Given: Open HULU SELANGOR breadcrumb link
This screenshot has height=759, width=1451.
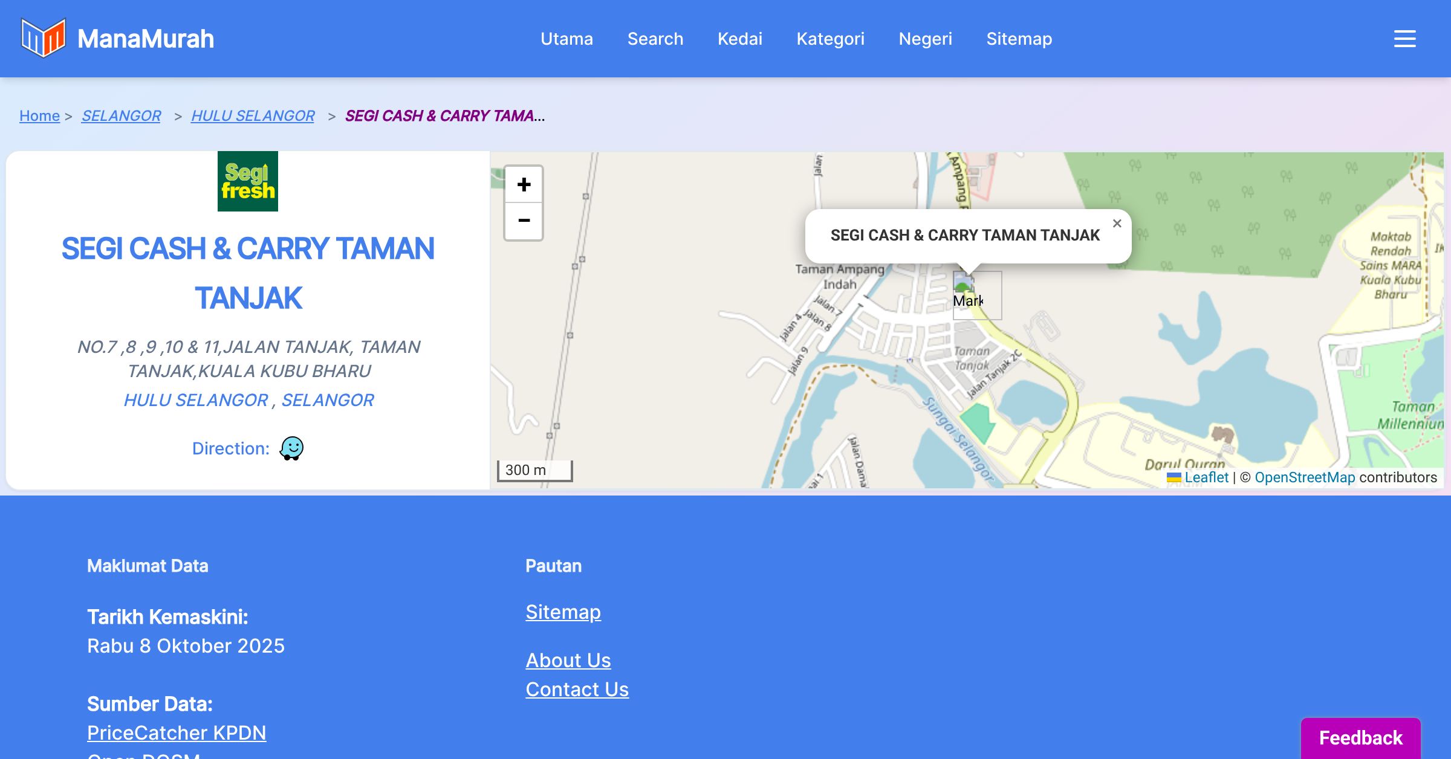Looking at the screenshot, I should pos(253,115).
